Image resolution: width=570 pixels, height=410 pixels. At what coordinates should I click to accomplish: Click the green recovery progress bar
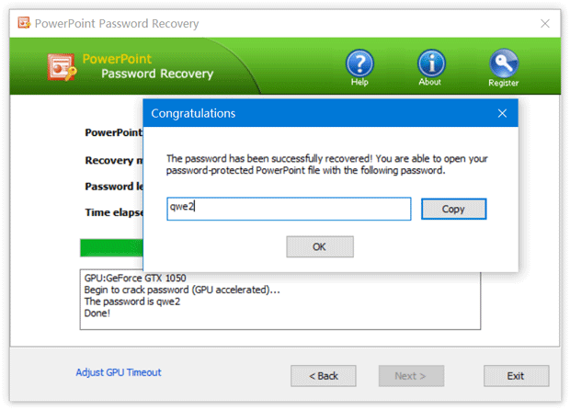click(111, 248)
